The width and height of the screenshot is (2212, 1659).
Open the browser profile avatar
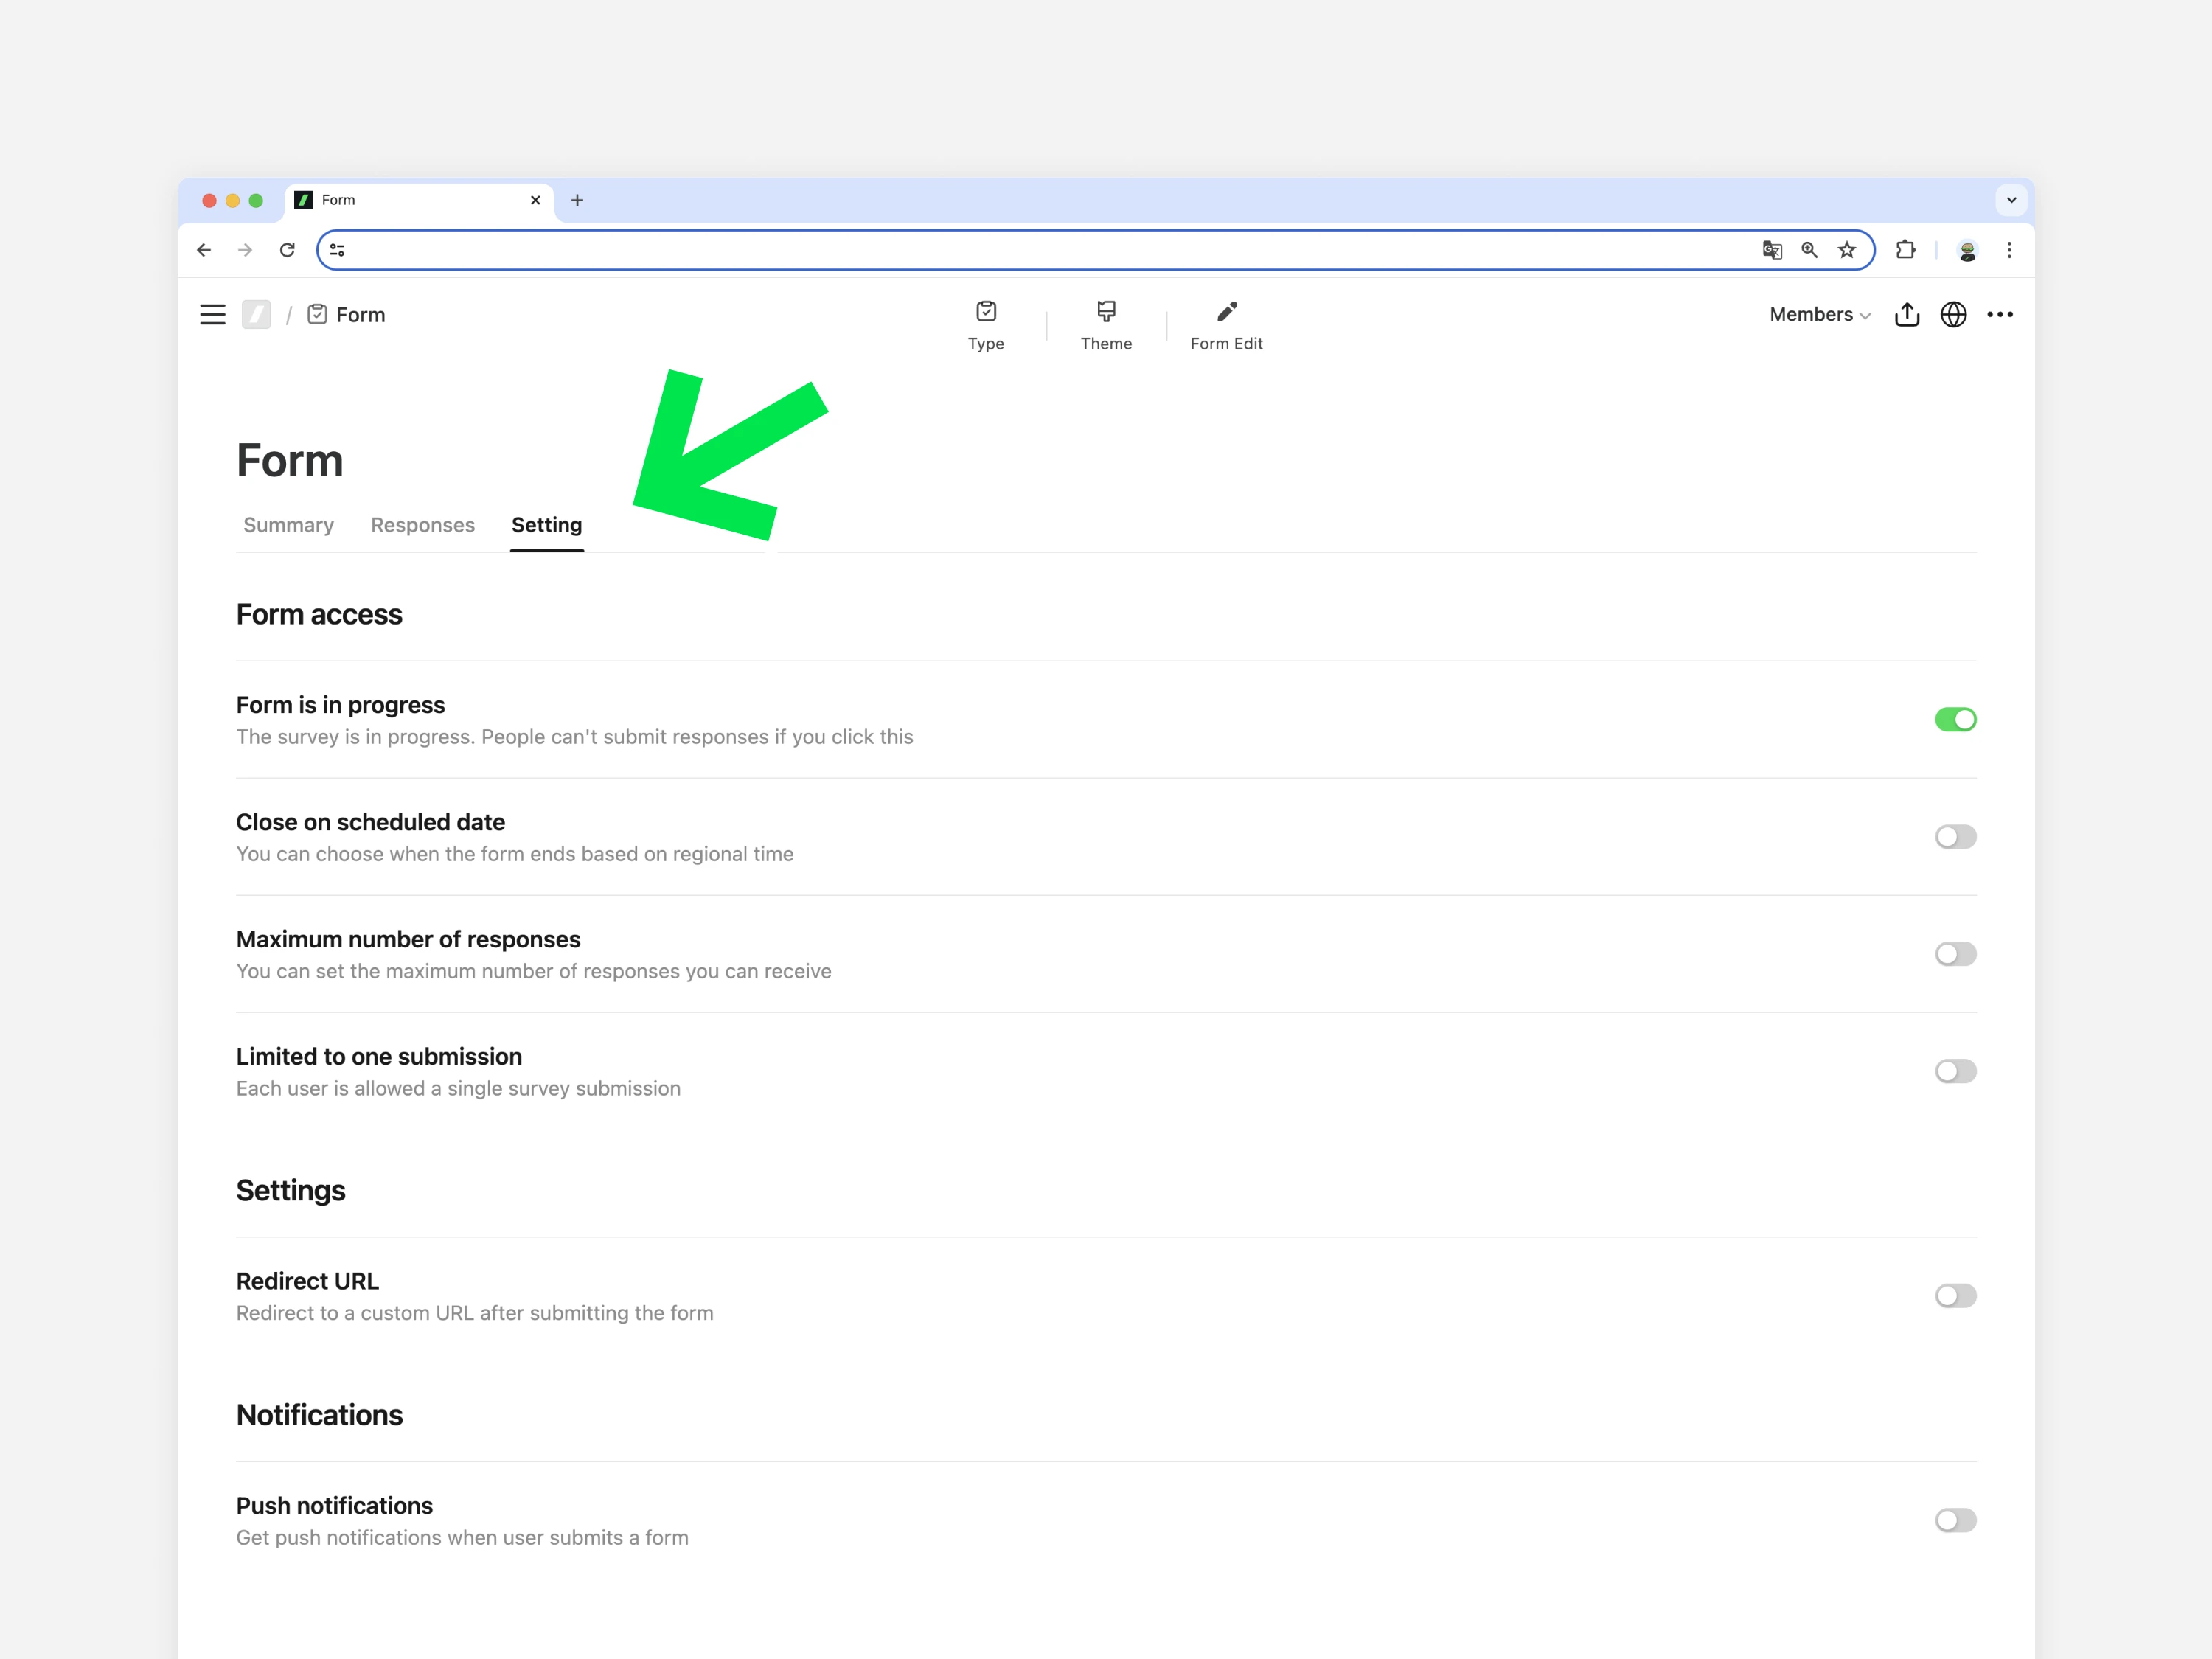click(1967, 251)
